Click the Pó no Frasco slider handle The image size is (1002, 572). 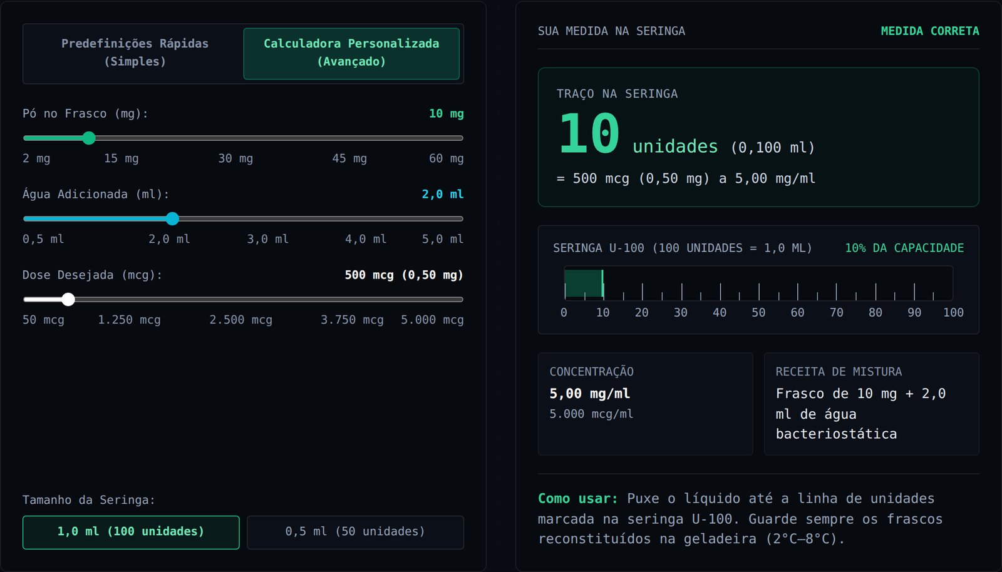pos(89,138)
